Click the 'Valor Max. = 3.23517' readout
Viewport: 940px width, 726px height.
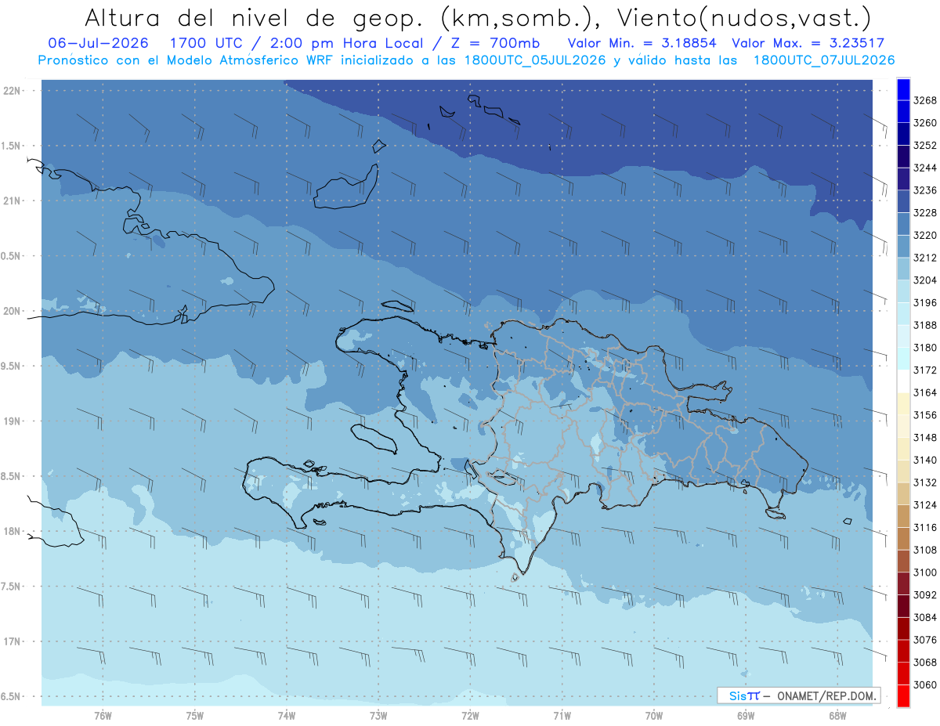click(x=808, y=43)
